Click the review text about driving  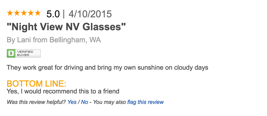[x=107, y=68]
